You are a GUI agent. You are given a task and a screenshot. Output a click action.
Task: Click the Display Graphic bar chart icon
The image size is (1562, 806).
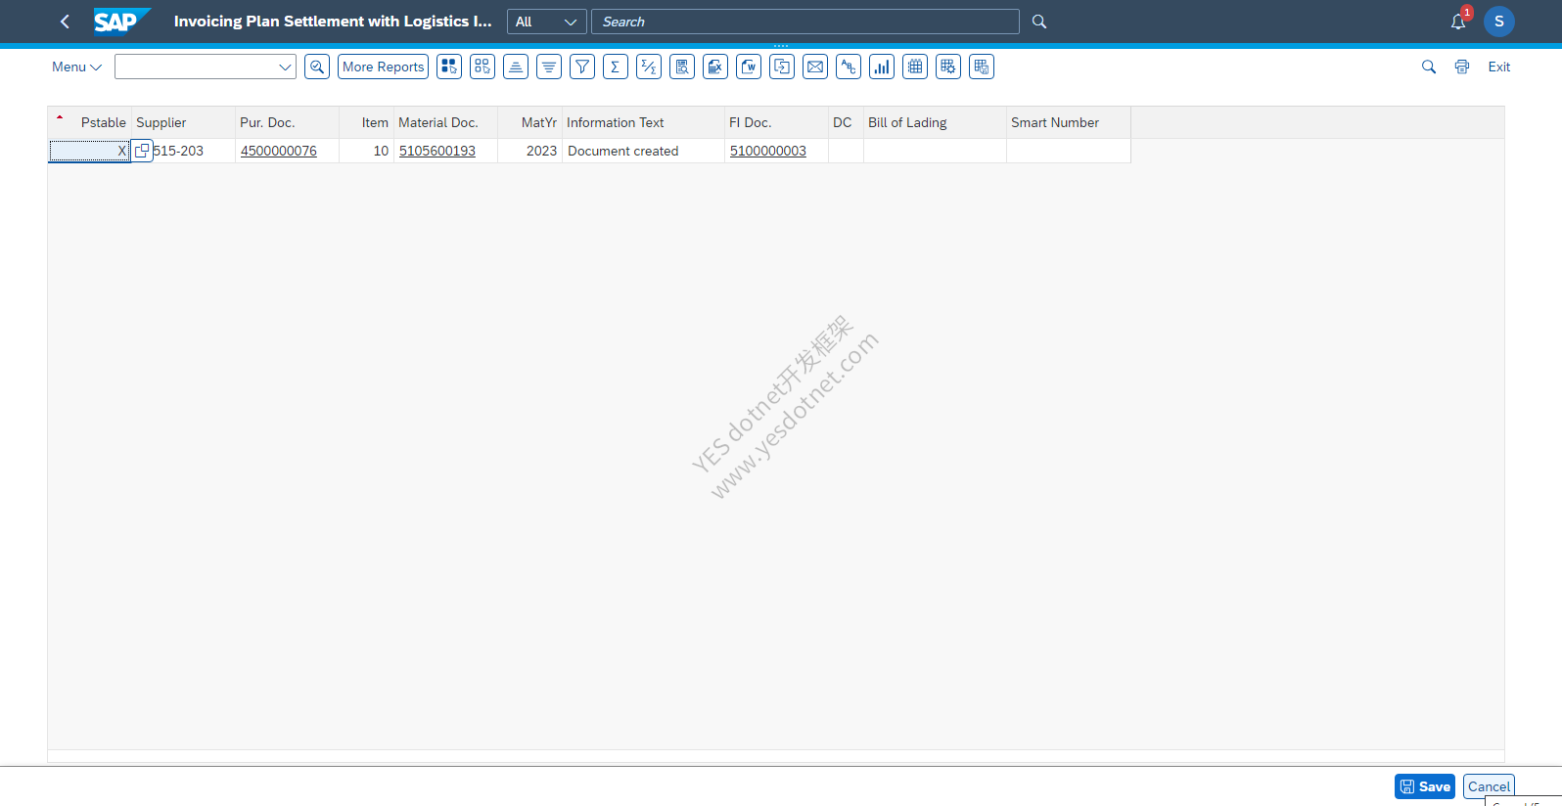coord(882,67)
